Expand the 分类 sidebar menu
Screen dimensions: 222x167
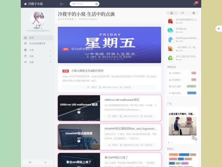pos(38,50)
